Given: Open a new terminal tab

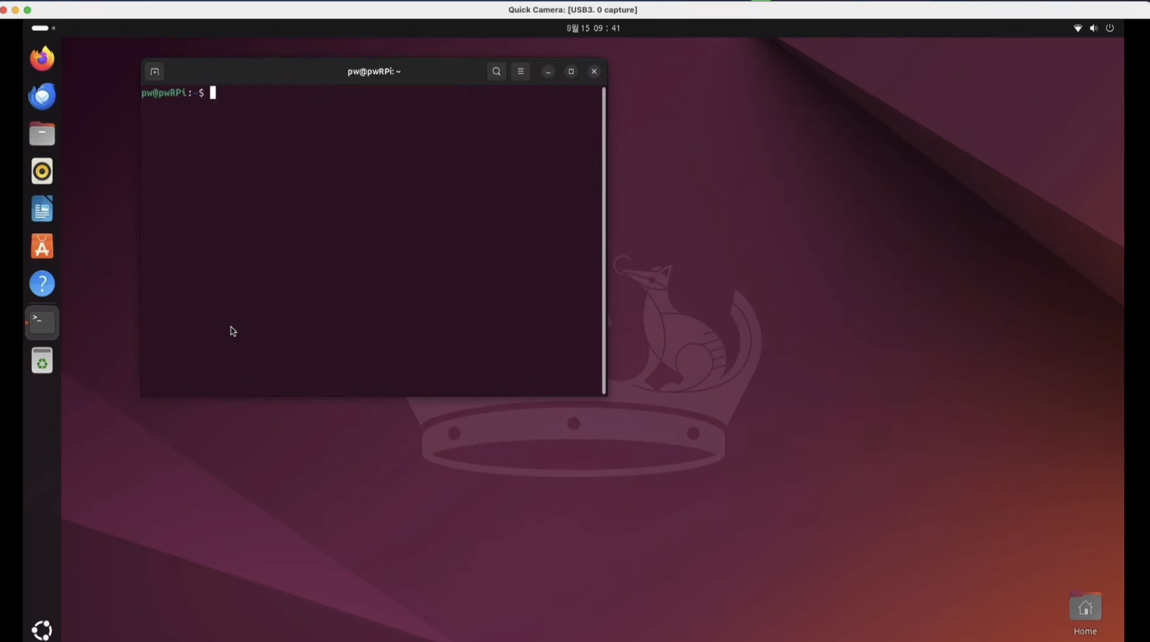Looking at the screenshot, I should [155, 72].
